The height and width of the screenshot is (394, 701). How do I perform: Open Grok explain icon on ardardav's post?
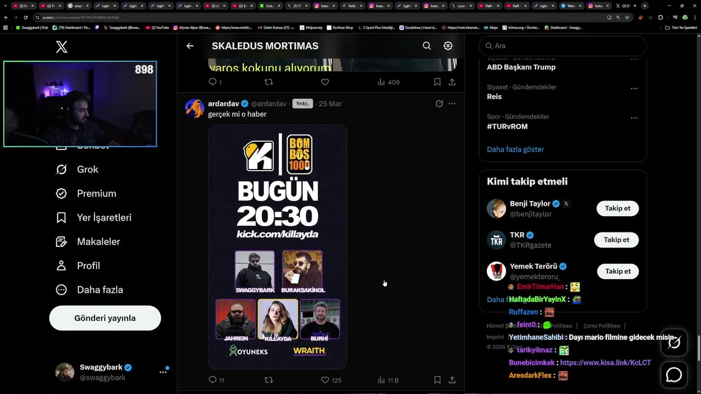[439, 103]
